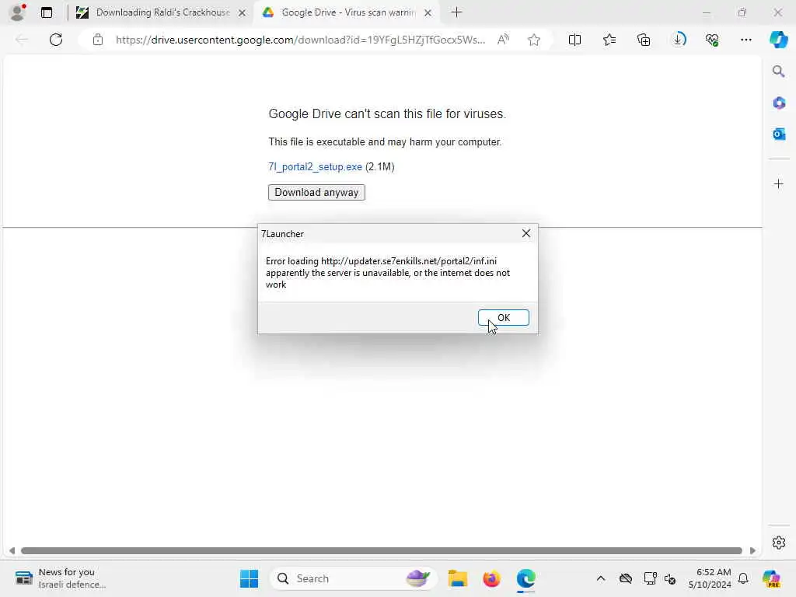This screenshot has height=597, width=796.
Task: Close the Google Drive Virus scan tab
Action: tap(428, 12)
